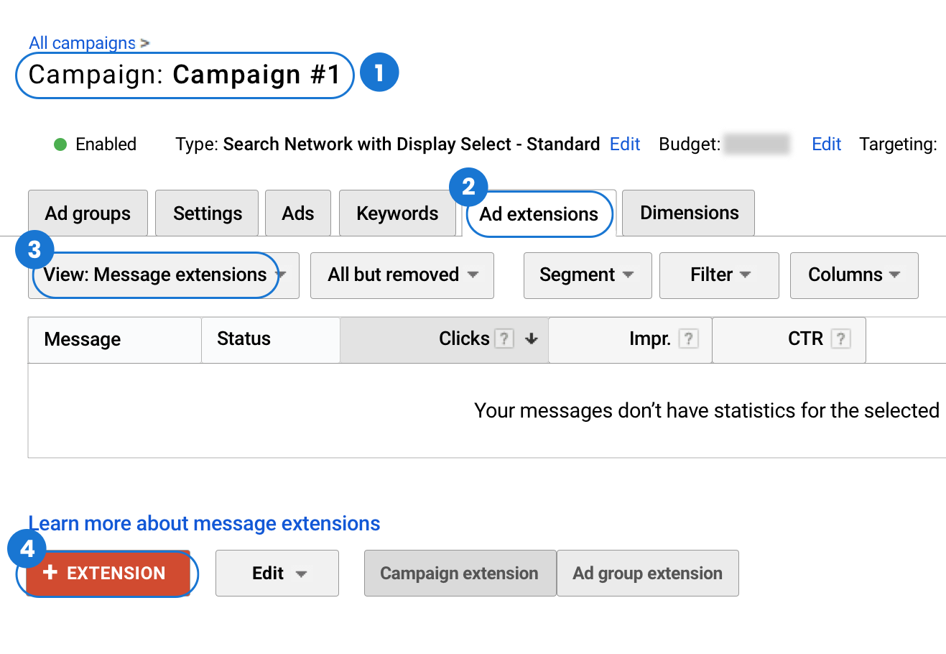Open the Edit dropdown near EXTENSION
The image size is (946, 654).
277,573
